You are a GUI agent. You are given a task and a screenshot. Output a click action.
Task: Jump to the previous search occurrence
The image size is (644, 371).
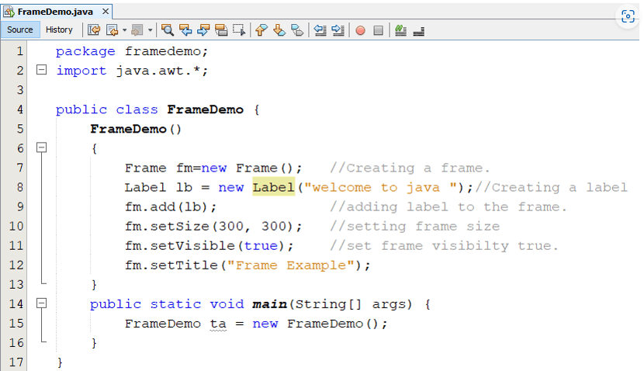[x=185, y=30]
